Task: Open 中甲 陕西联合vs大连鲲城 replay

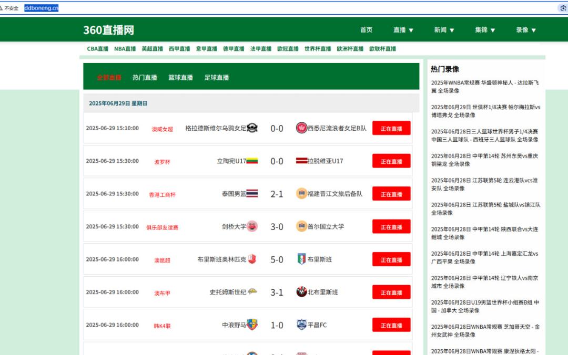Action: coord(485,233)
